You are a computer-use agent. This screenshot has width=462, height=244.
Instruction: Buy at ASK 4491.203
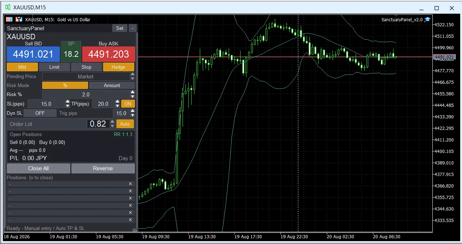109,54
